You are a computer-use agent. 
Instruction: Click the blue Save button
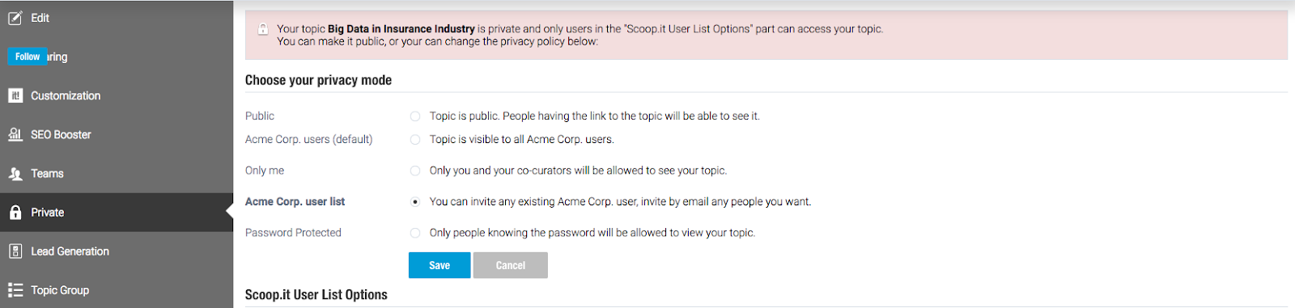tap(439, 265)
